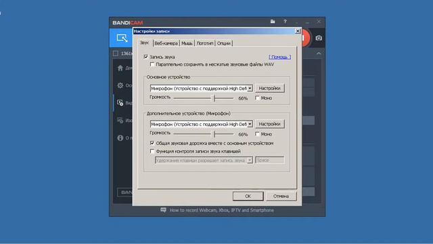The width and height of the screenshot is (433, 244).
Task: Click Настройки for the secondary device
Action: [x=269, y=124]
